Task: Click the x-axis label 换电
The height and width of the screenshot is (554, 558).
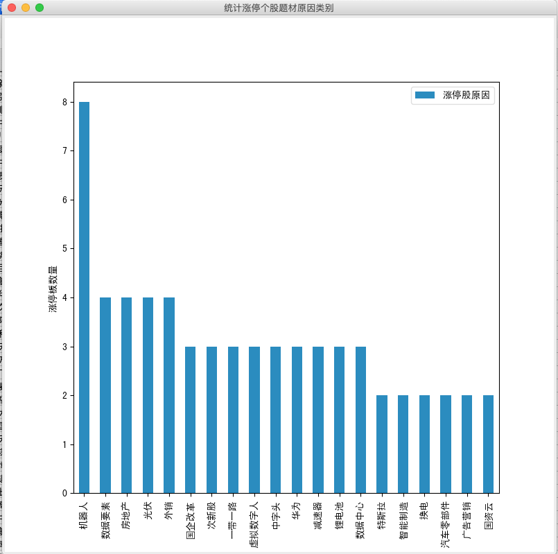Action: click(424, 511)
